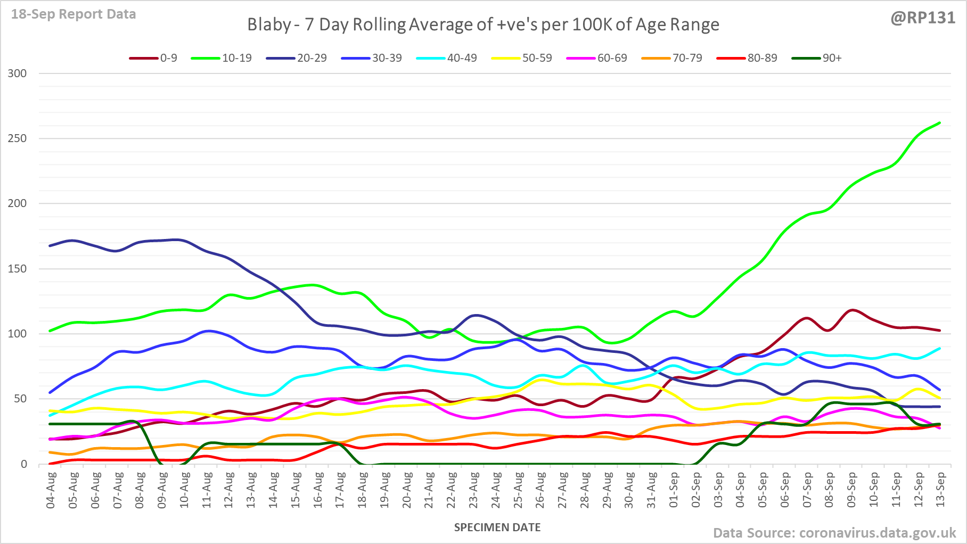The height and width of the screenshot is (544, 967).
Task: Click the SPECIMEN DATE axis title
Action: (497, 527)
